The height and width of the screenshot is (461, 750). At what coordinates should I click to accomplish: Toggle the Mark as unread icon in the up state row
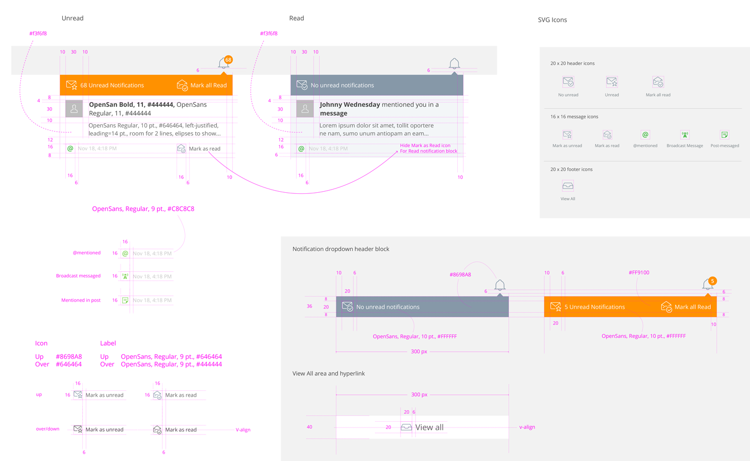click(78, 395)
